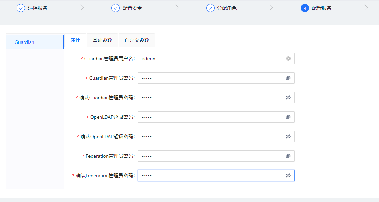Click the 配置服务 step label
Screen dimensions: 379x202
point(322,8)
